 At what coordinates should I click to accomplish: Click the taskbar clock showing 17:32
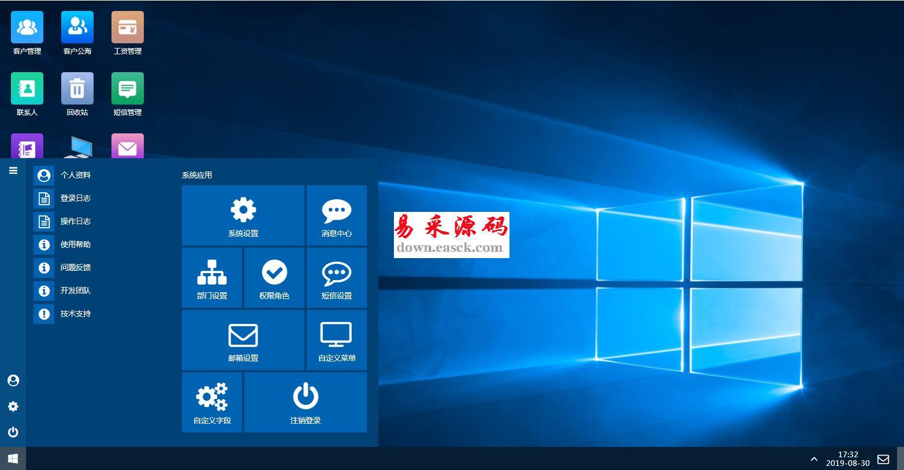click(847, 459)
